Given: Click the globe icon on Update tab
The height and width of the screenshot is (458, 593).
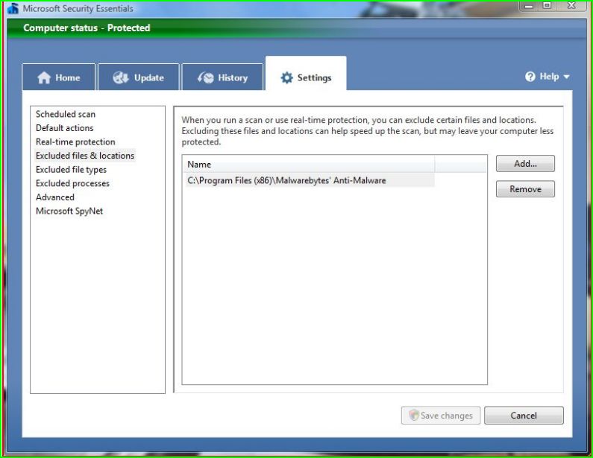Looking at the screenshot, I should [x=121, y=77].
